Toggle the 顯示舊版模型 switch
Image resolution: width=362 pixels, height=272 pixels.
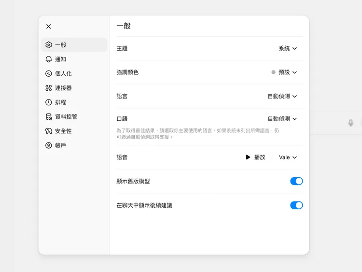[296, 181]
